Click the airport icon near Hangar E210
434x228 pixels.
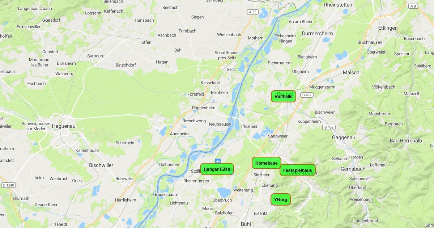[218, 161]
